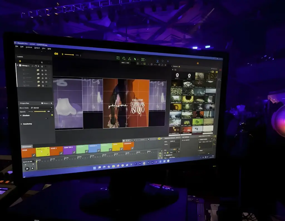Click media icon of third layer under Group 1

point(38,78)
